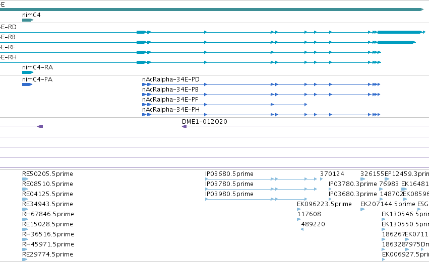Select the nimC4-PA protein label

point(37,79)
